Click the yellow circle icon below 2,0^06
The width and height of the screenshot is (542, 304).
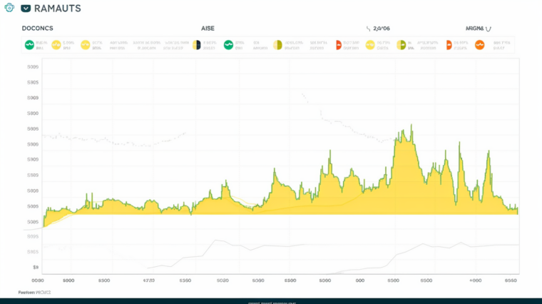coord(370,45)
